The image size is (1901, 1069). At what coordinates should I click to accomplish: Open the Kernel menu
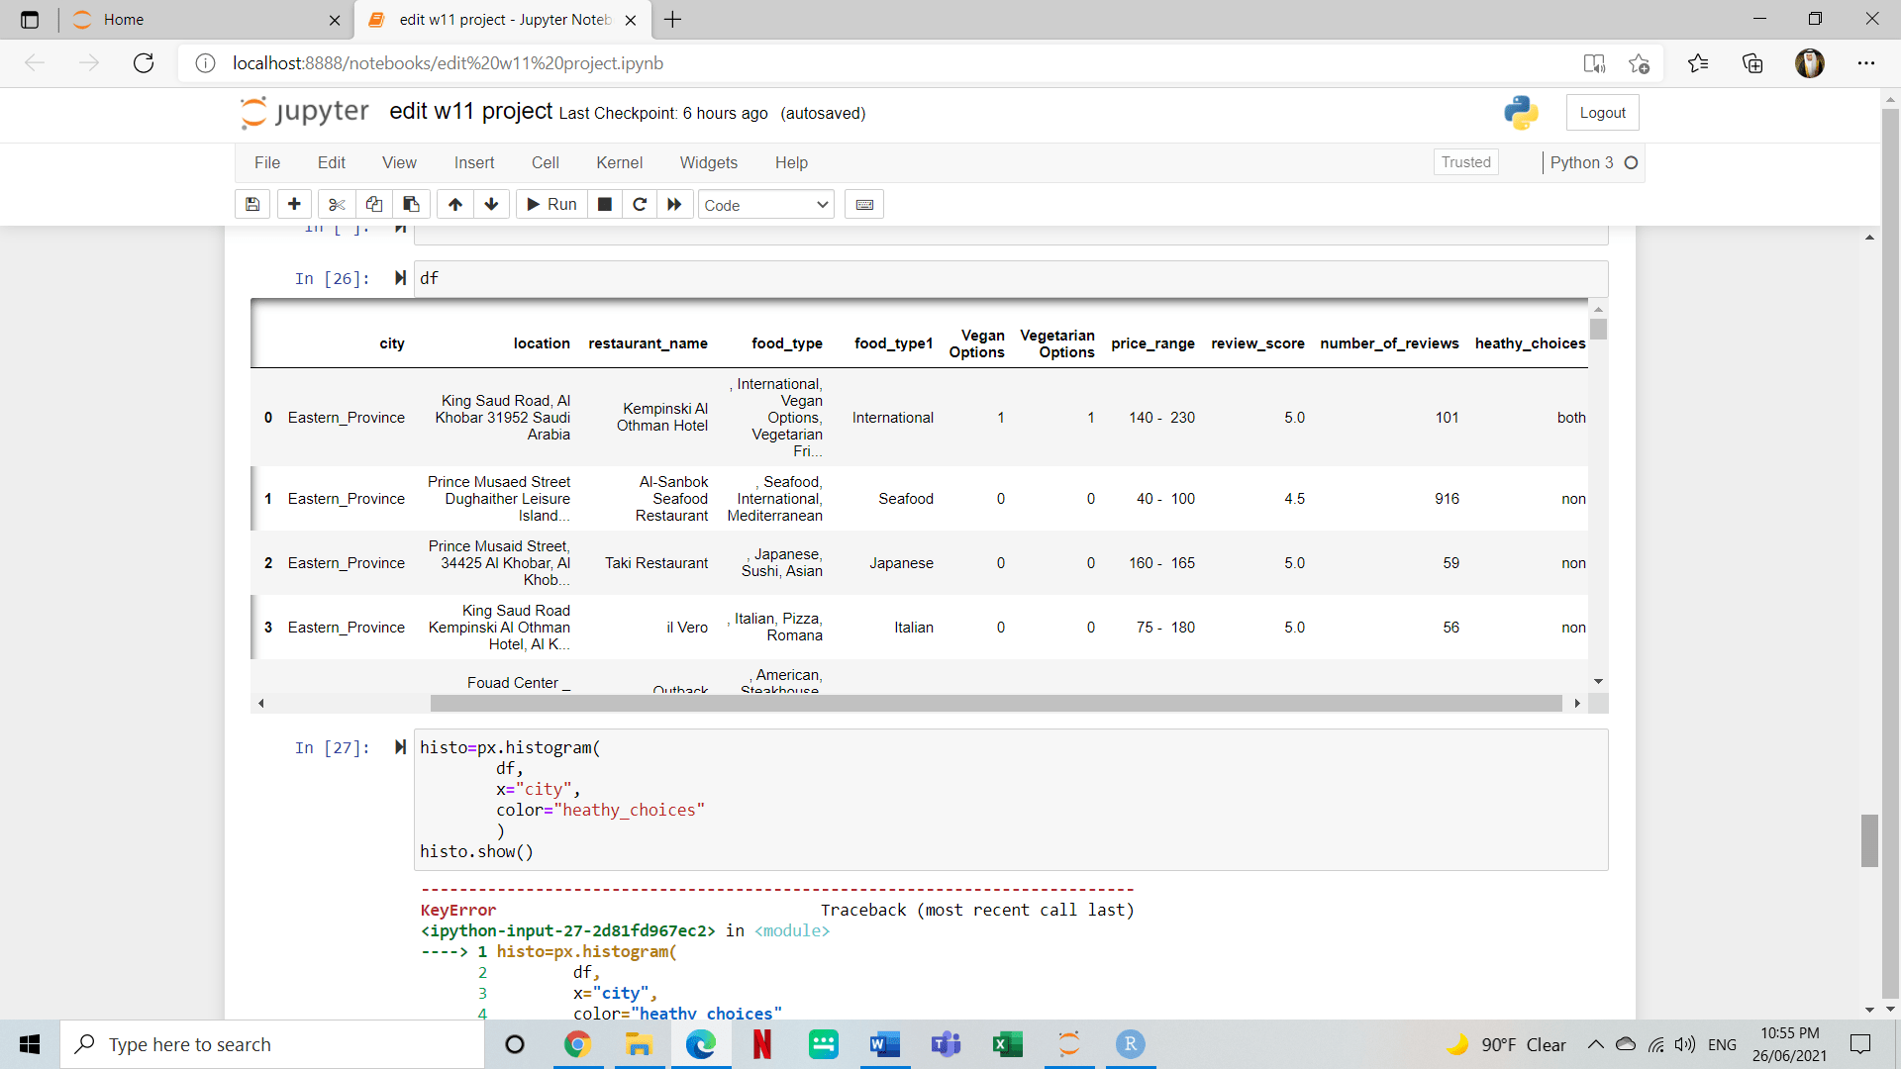[620, 162]
